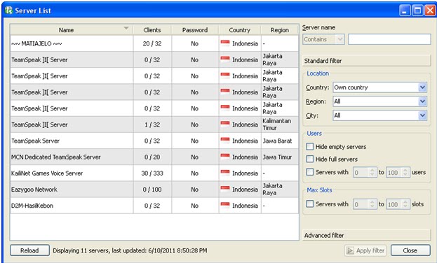Click the No password cell in KailiNet row
The width and height of the screenshot is (437, 263).
pyautogui.click(x=195, y=173)
